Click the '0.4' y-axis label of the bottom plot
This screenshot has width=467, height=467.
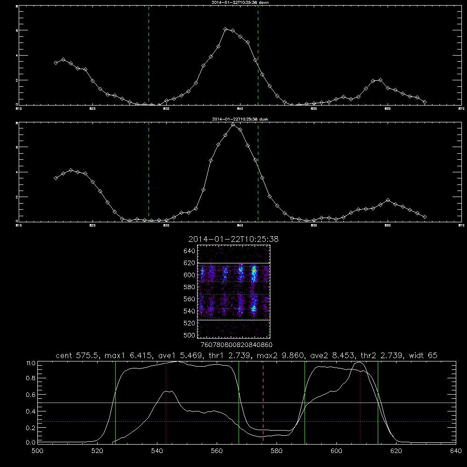(31, 411)
